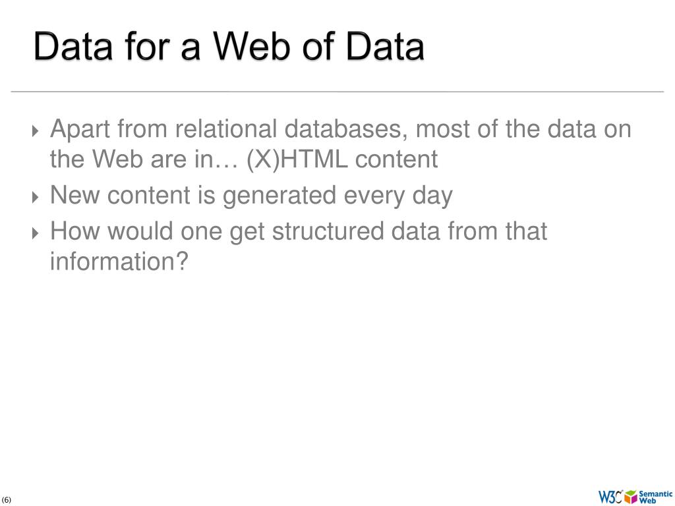This screenshot has width=675, height=506.
Task: Click the word 'Web' in the title
Action: point(252,46)
